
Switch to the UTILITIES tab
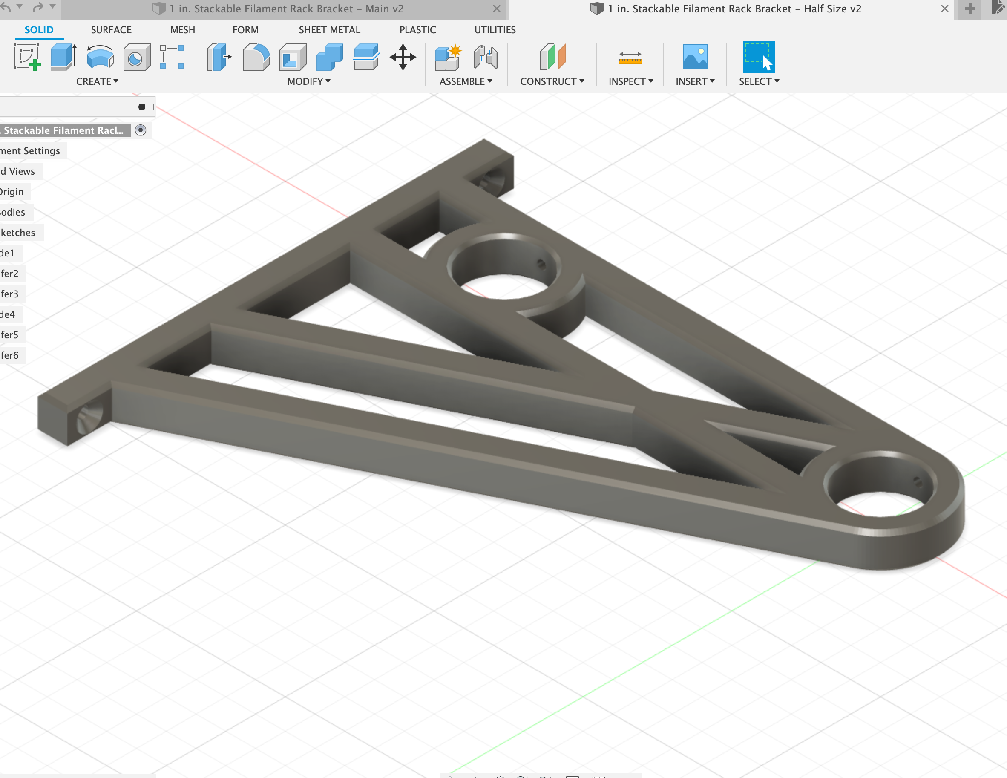coord(495,30)
